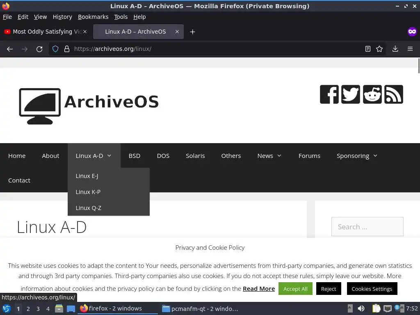
Task: Go to the Home nav link
Action: (x=17, y=155)
